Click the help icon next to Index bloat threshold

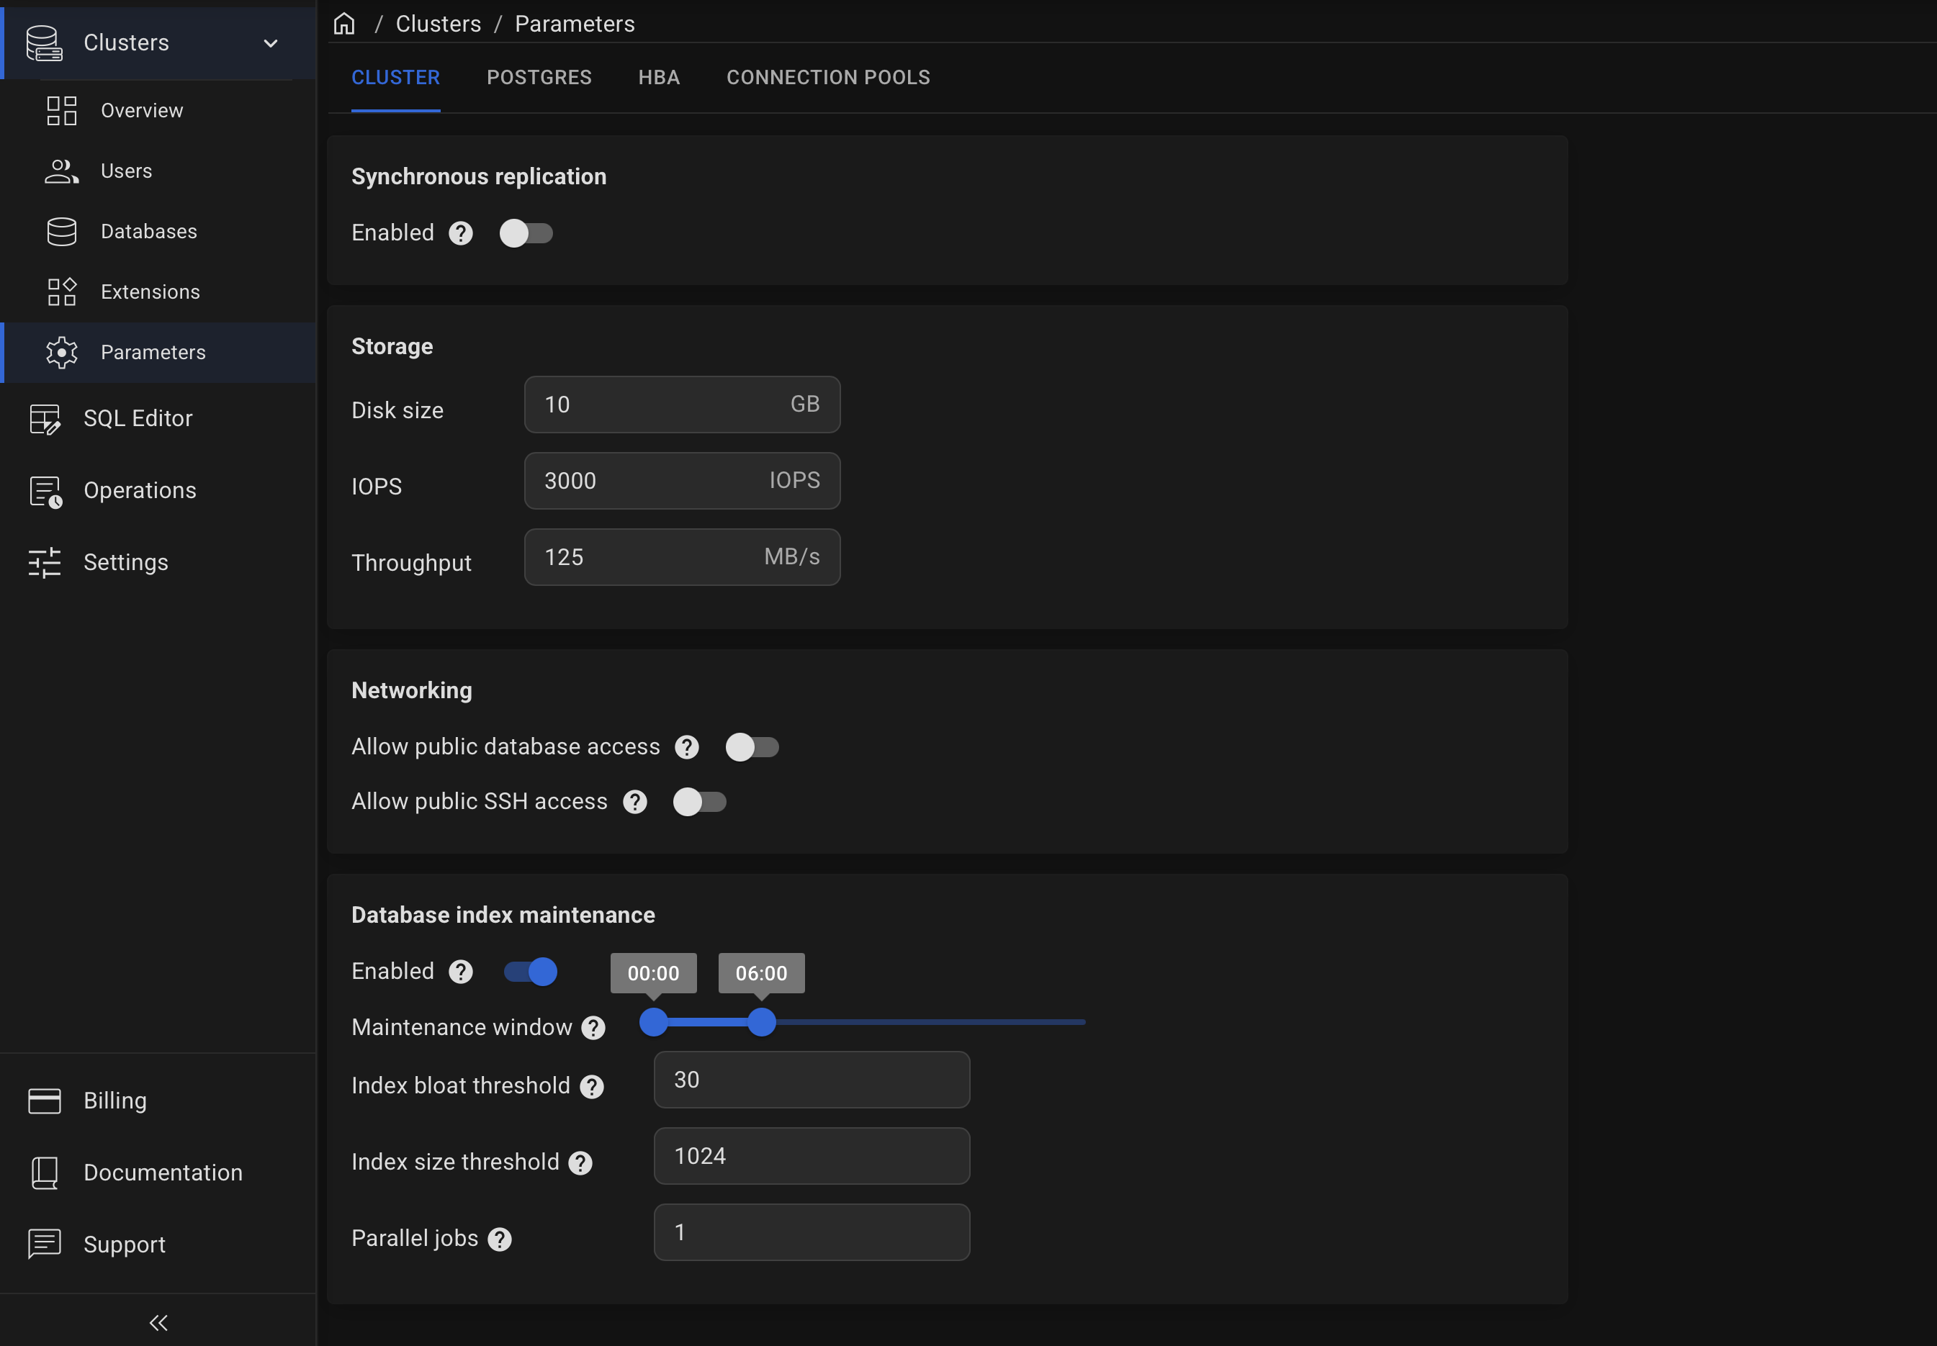pos(592,1086)
